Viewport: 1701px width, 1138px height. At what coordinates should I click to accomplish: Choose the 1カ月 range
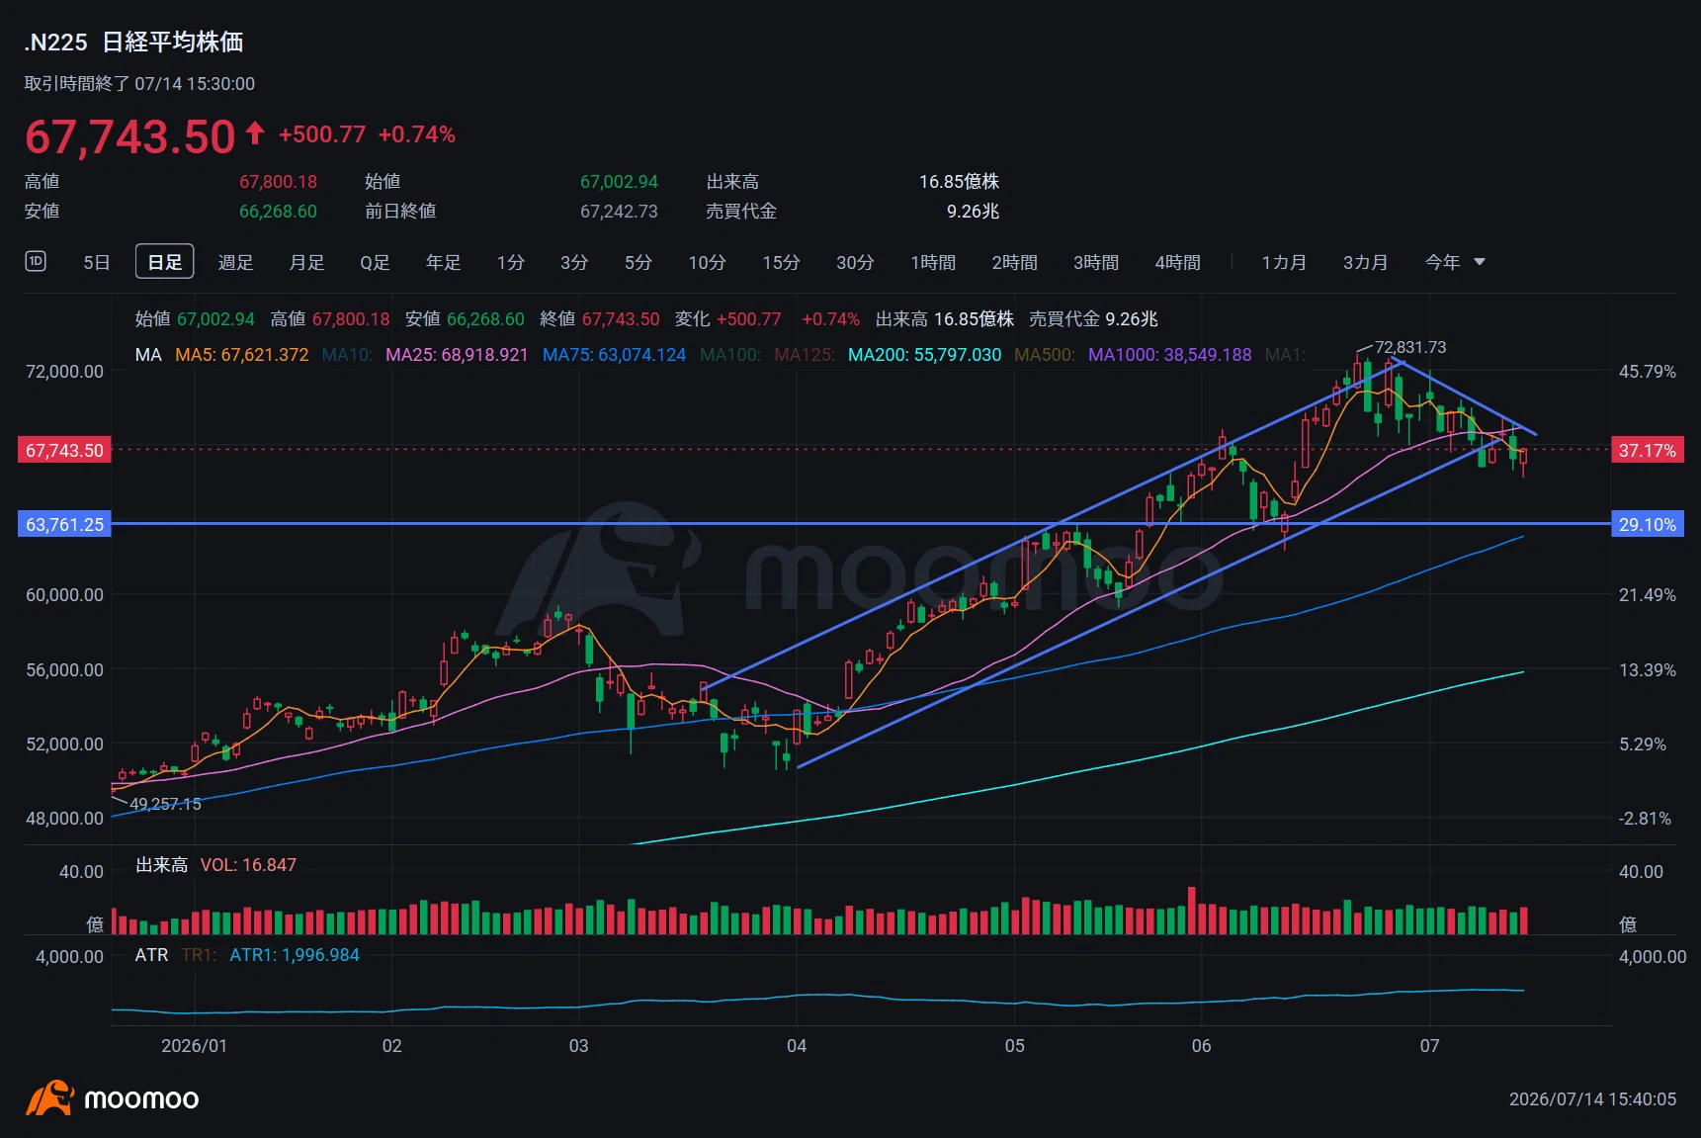tap(1284, 262)
